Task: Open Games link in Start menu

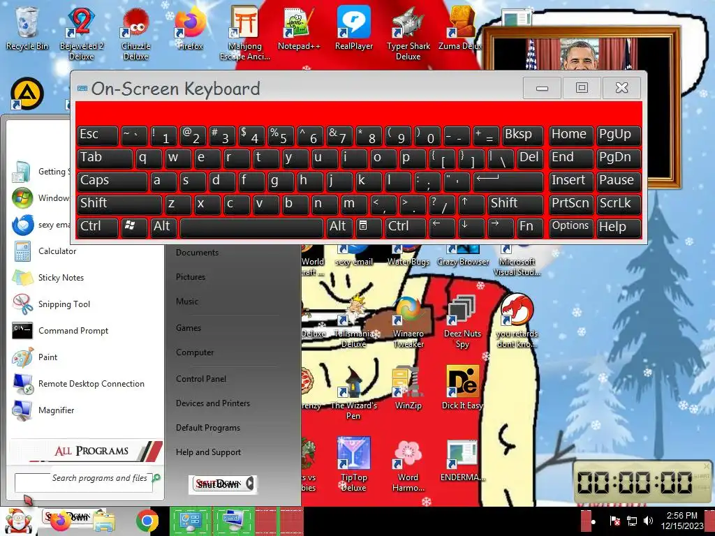Action: (189, 328)
